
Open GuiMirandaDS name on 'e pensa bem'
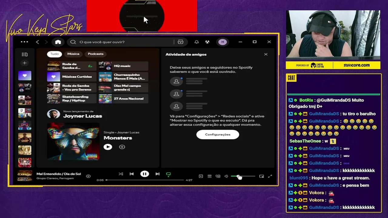point(324,185)
